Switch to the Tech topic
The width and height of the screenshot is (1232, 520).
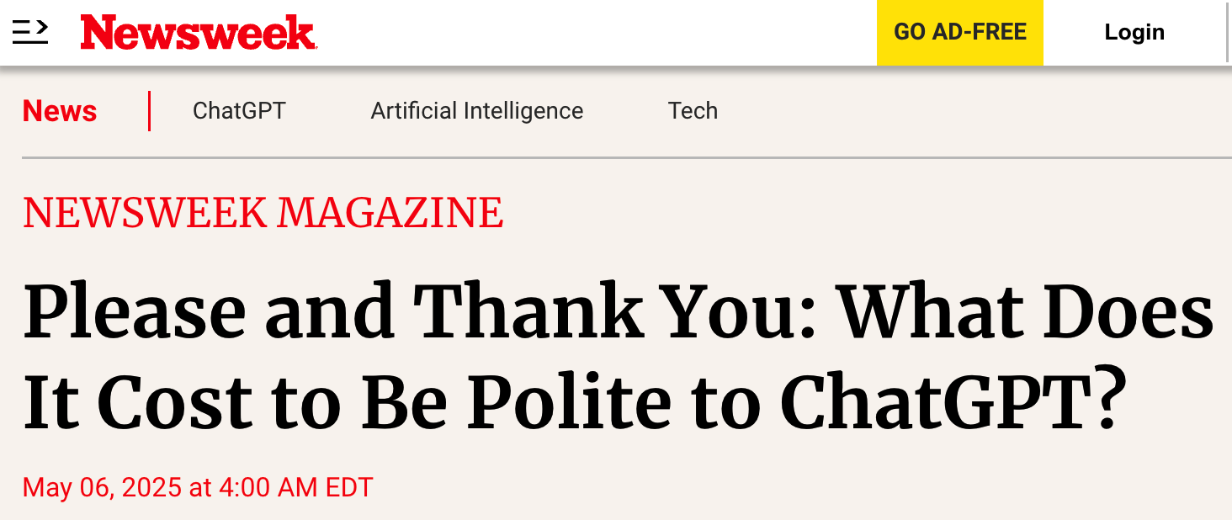pos(693,111)
